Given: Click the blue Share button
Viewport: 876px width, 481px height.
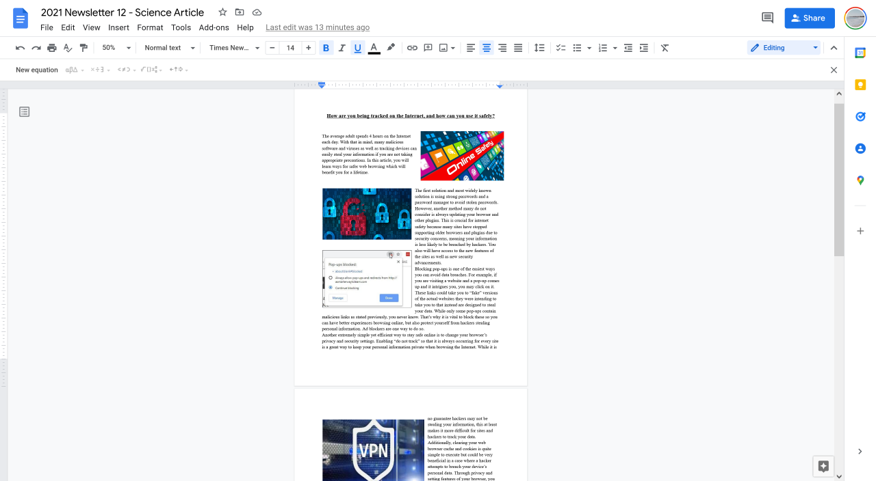Looking at the screenshot, I should point(809,18).
